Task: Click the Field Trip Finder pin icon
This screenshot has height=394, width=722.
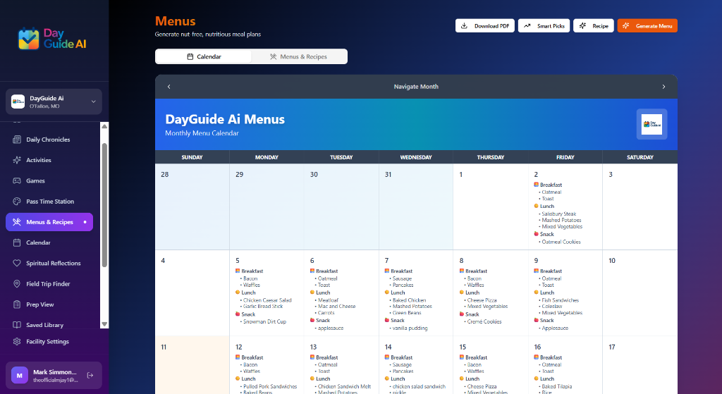Action: pyautogui.click(x=17, y=284)
